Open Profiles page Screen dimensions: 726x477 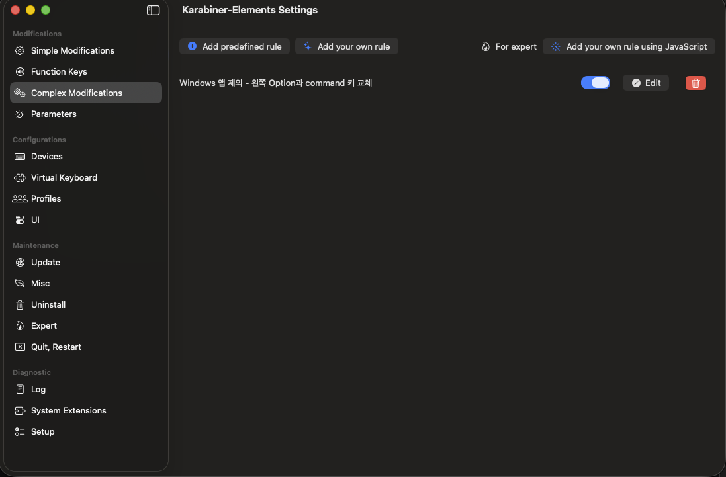pyautogui.click(x=85, y=199)
